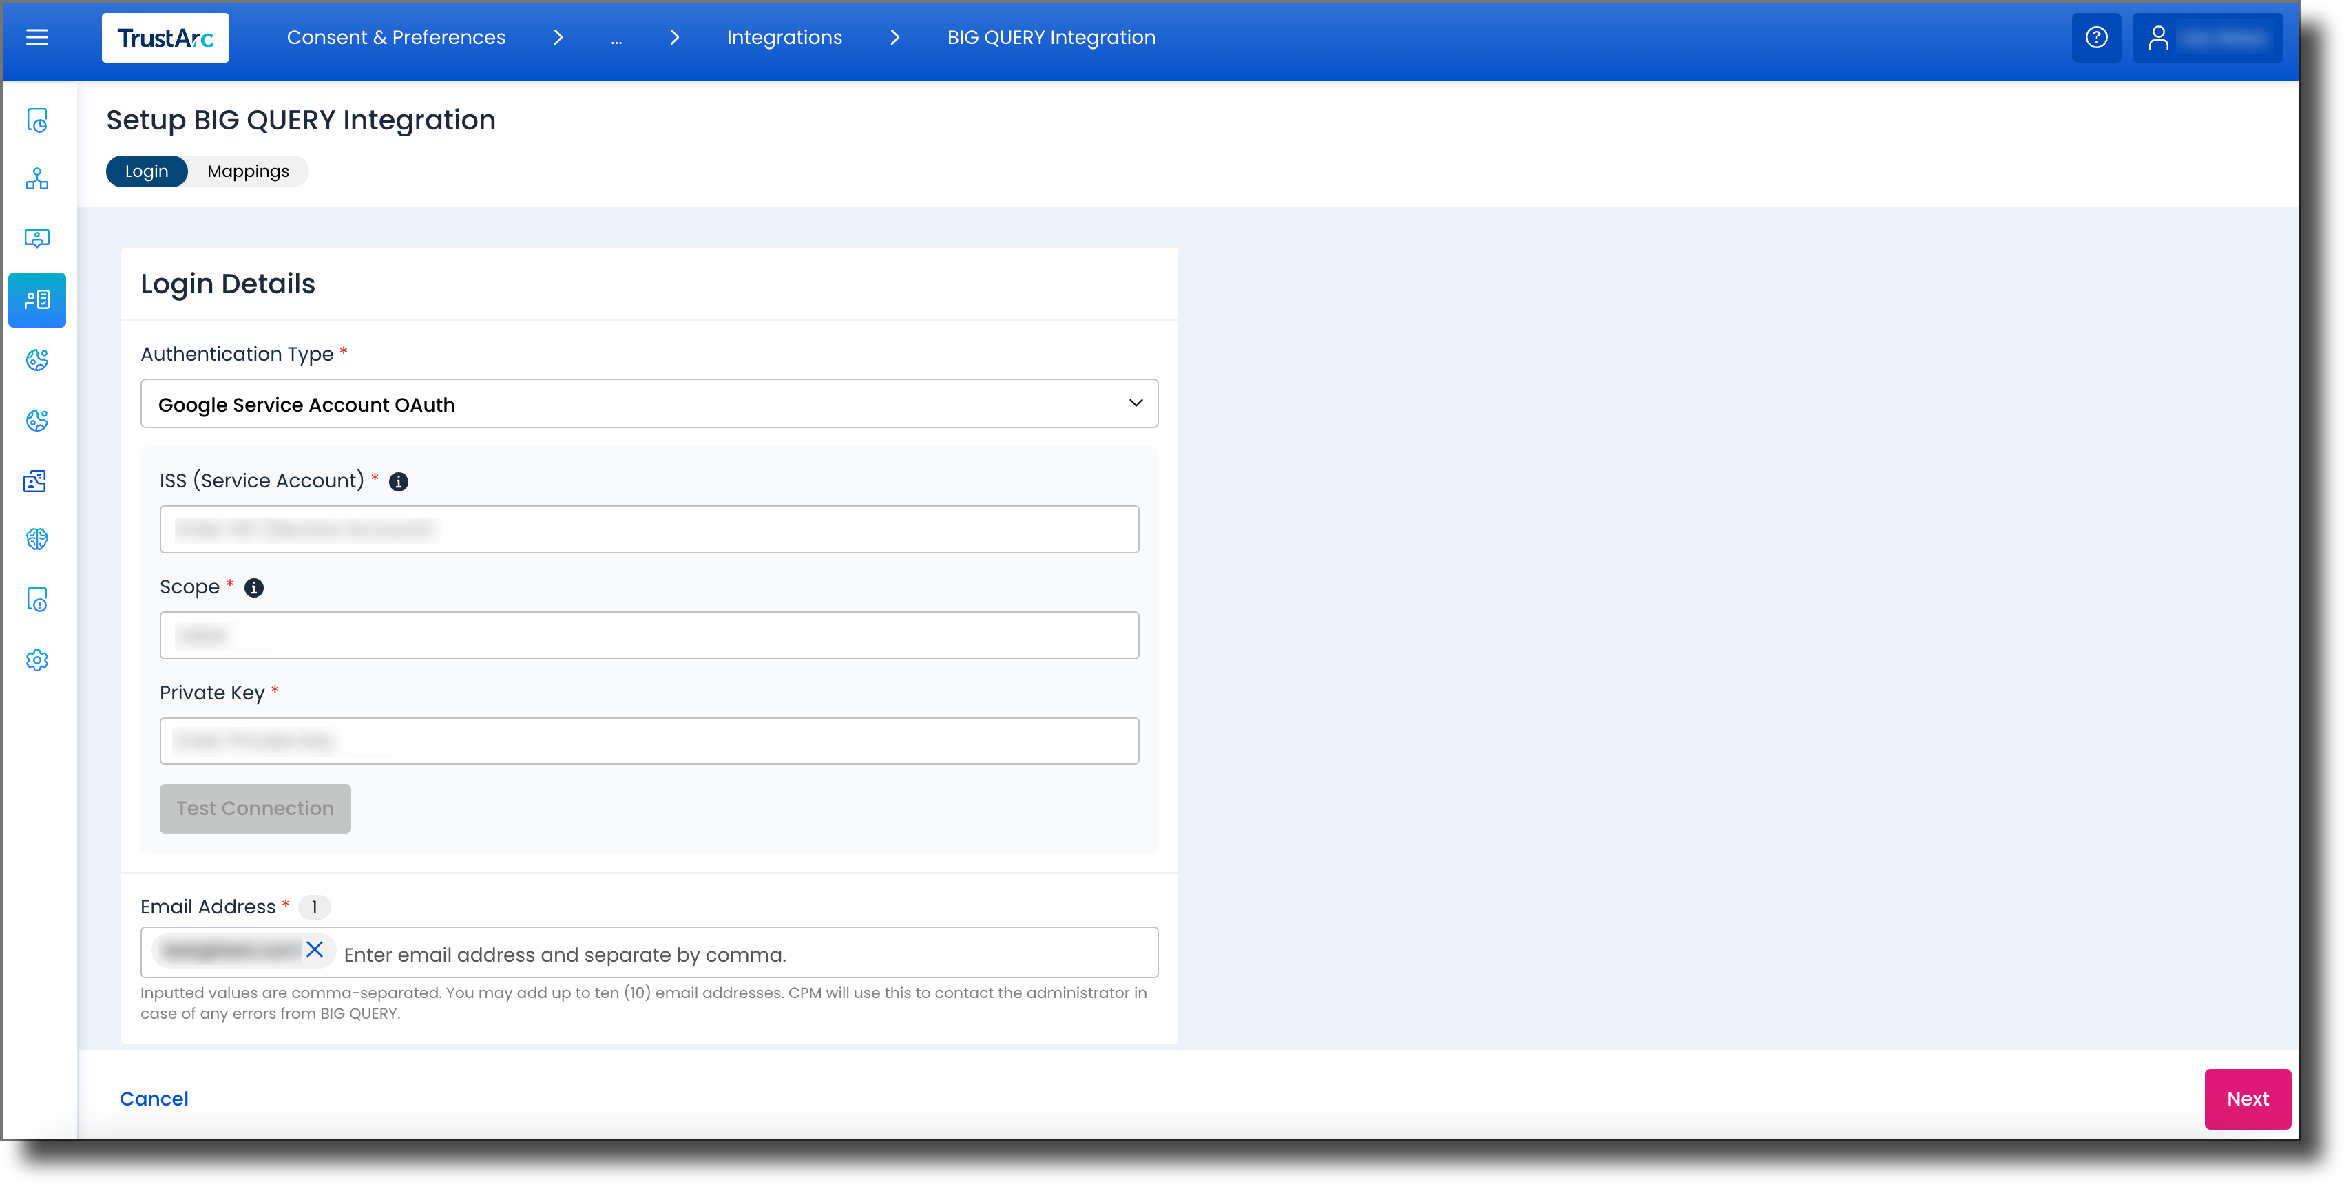
Task: Open the first globe icon in sidebar
Action: pos(36,359)
